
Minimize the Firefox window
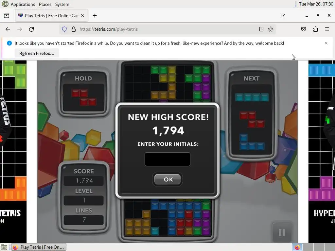pos(307,16)
